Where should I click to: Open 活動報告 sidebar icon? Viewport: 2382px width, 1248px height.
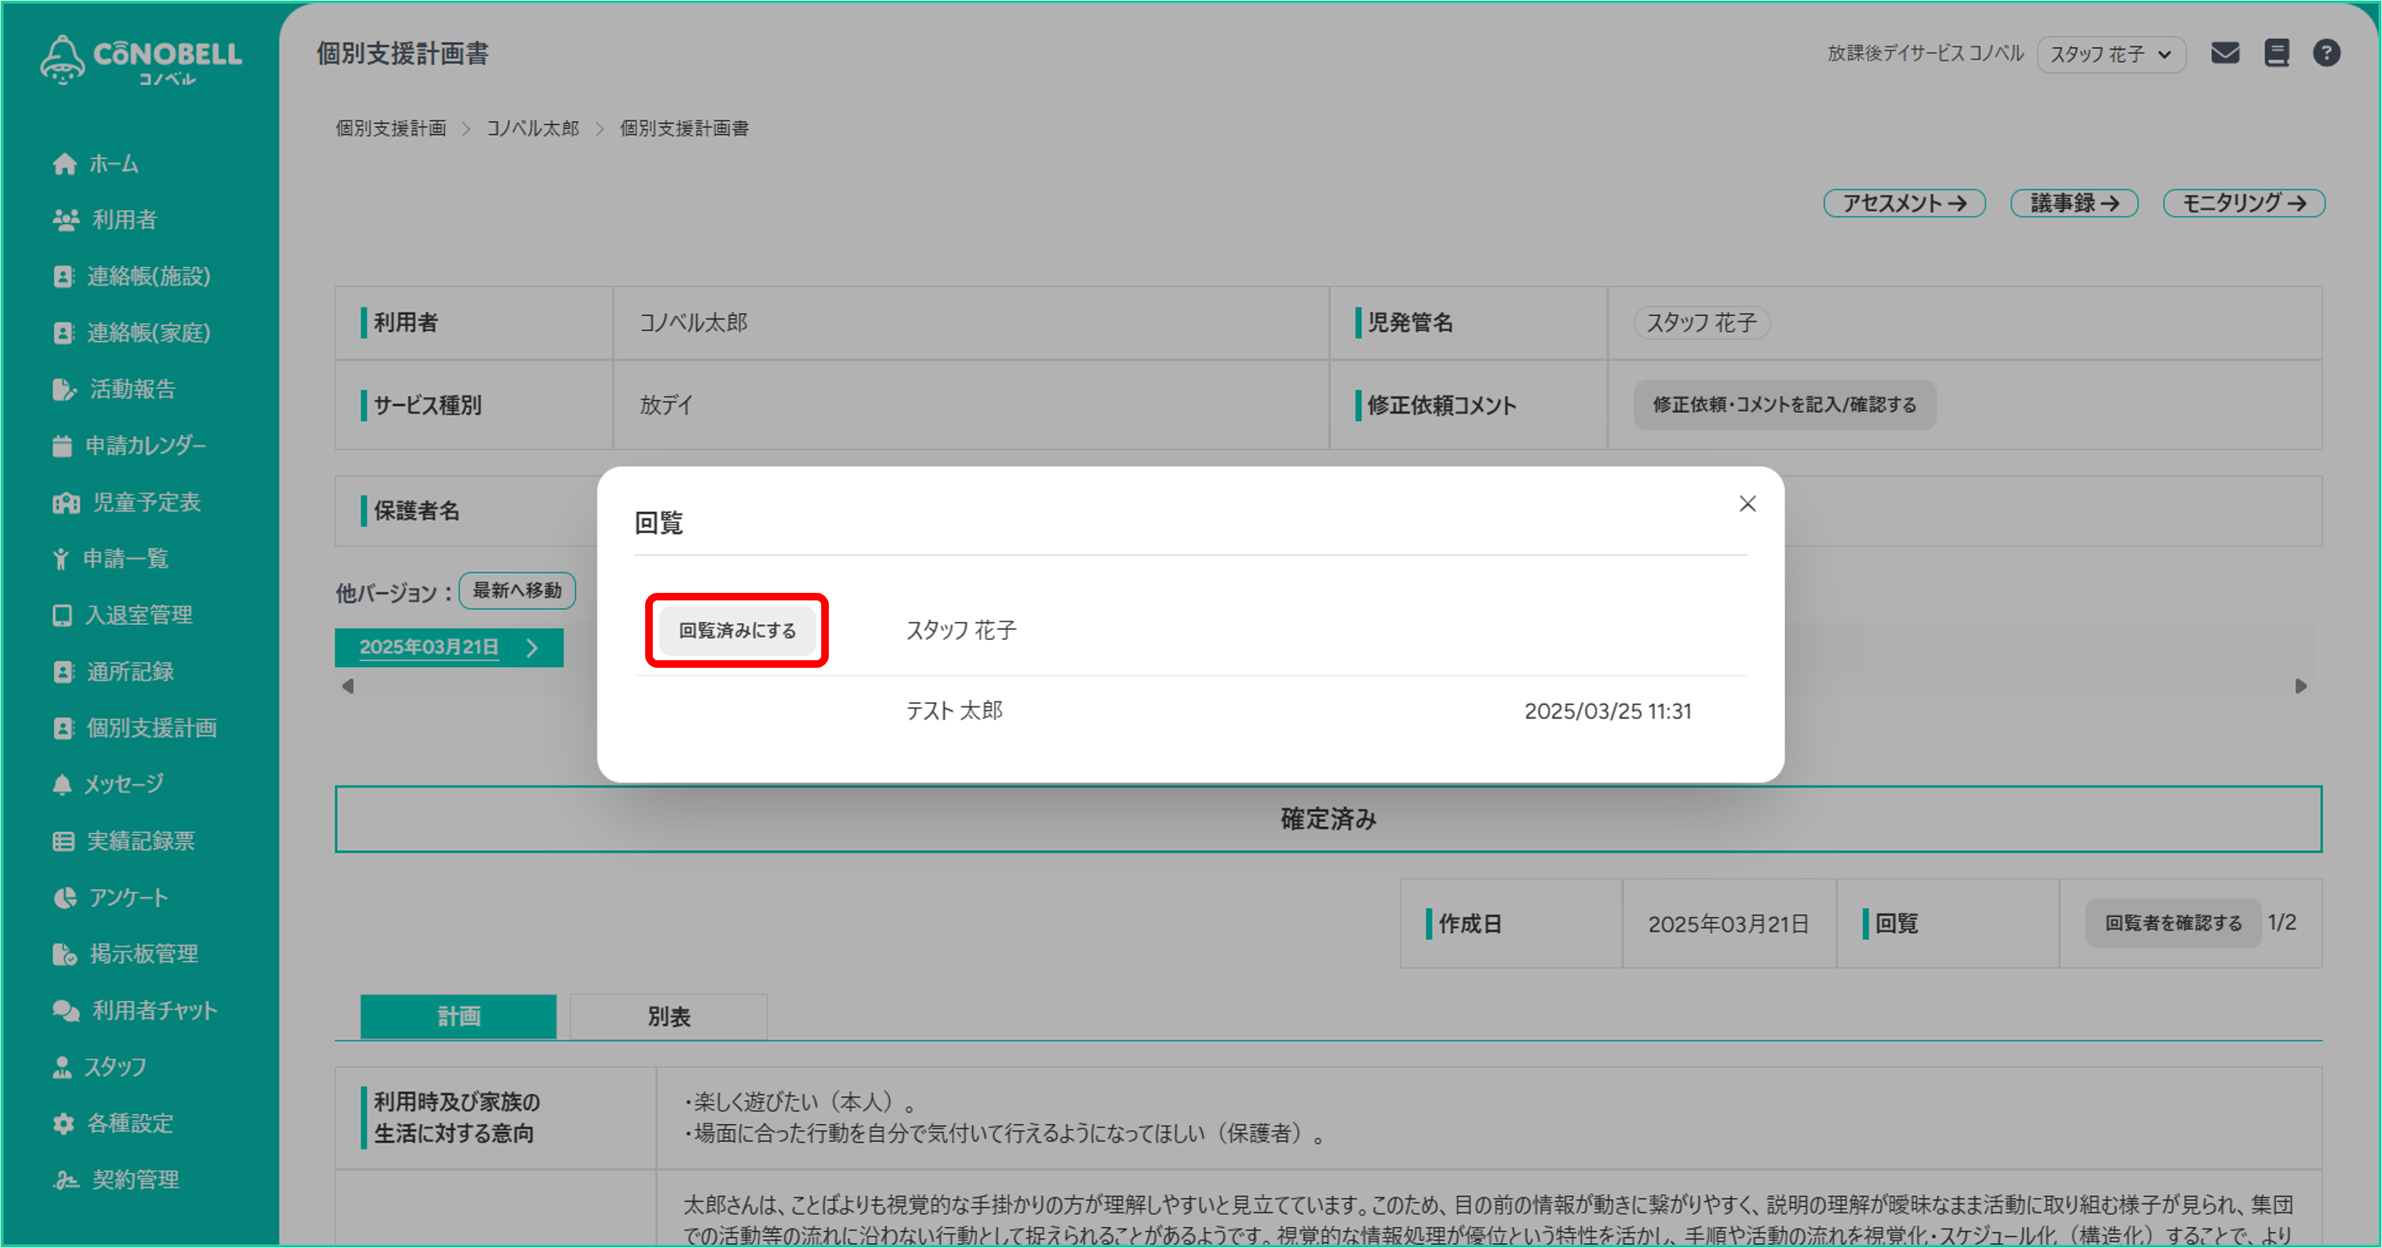pos(64,389)
